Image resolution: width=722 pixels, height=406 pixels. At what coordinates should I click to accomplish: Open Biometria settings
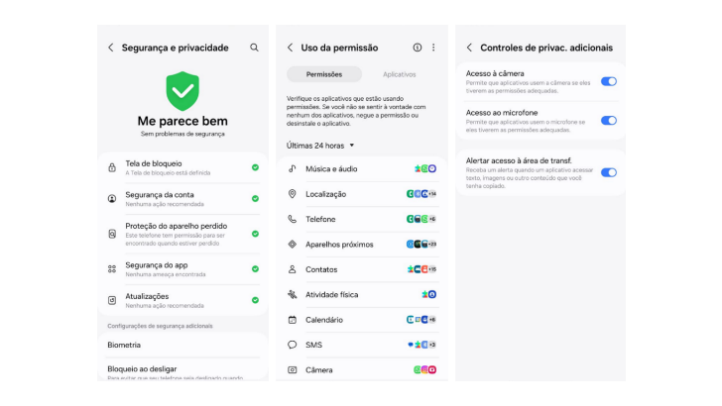[x=182, y=345]
